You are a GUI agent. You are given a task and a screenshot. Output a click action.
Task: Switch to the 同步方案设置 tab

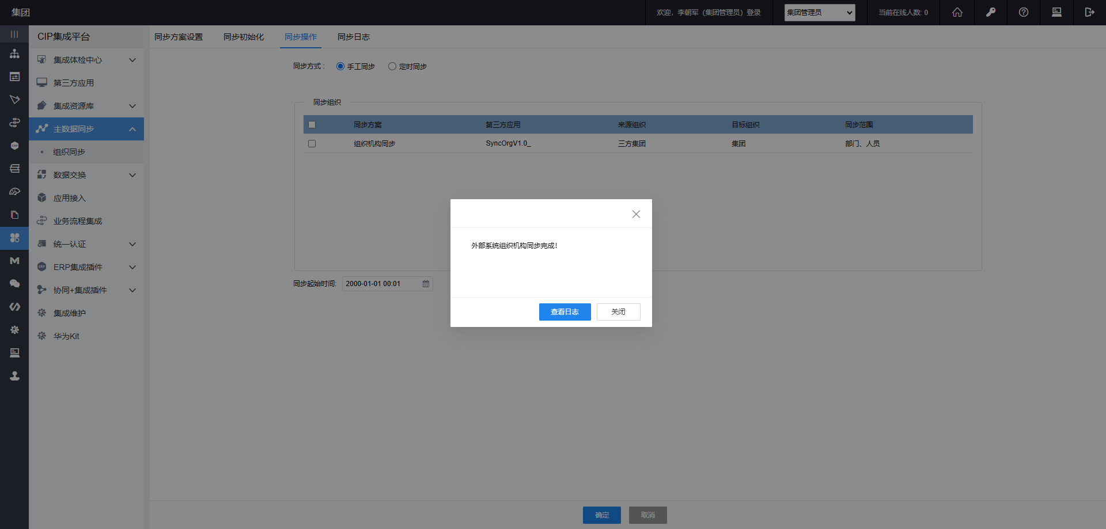point(179,37)
